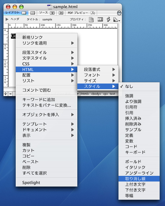The image size is (165, 206).
Task: Choose 新規リンク from the context menu
Action: 47,37
